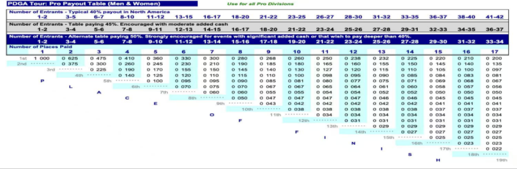The image size is (517, 169).
Task: Click entrant range '12-13'
Action: tap(184, 29)
